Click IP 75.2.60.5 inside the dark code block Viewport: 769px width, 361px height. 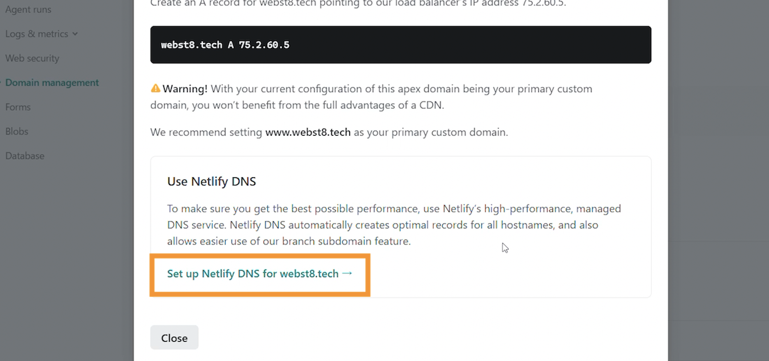click(x=264, y=45)
